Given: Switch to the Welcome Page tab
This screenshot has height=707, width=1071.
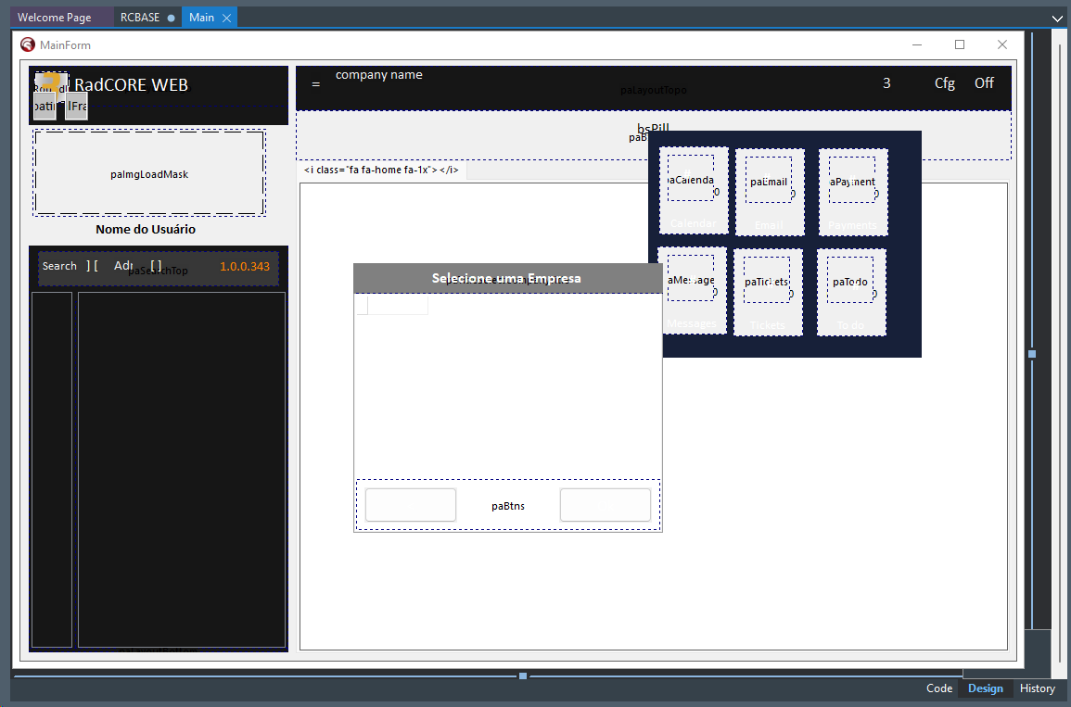Looking at the screenshot, I should [54, 18].
